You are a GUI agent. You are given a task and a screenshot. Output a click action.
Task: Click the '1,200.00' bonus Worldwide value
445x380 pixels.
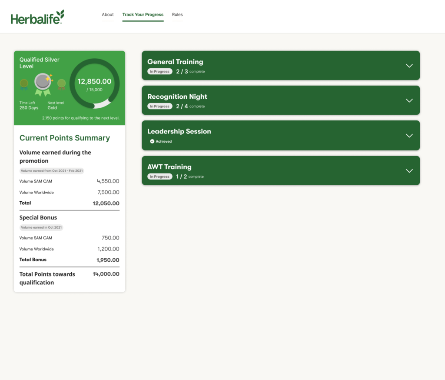(108, 249)
